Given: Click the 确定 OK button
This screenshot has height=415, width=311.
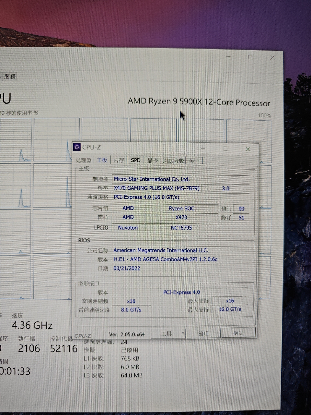Looking at the screenshot, I should click(x=238, y=333).
